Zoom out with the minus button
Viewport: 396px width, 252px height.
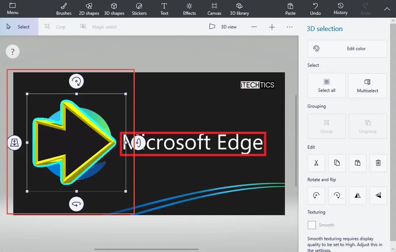[254, 27]
